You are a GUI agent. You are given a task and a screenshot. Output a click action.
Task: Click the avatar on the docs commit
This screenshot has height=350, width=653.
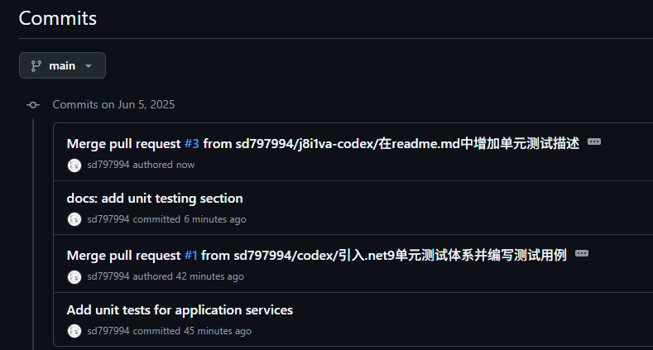click(74, 219)
